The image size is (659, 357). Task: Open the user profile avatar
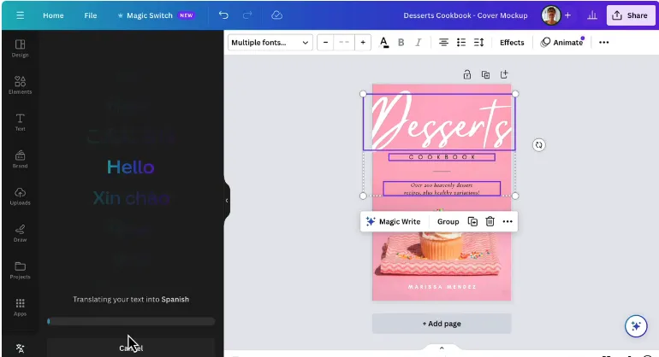pos(551,15)
